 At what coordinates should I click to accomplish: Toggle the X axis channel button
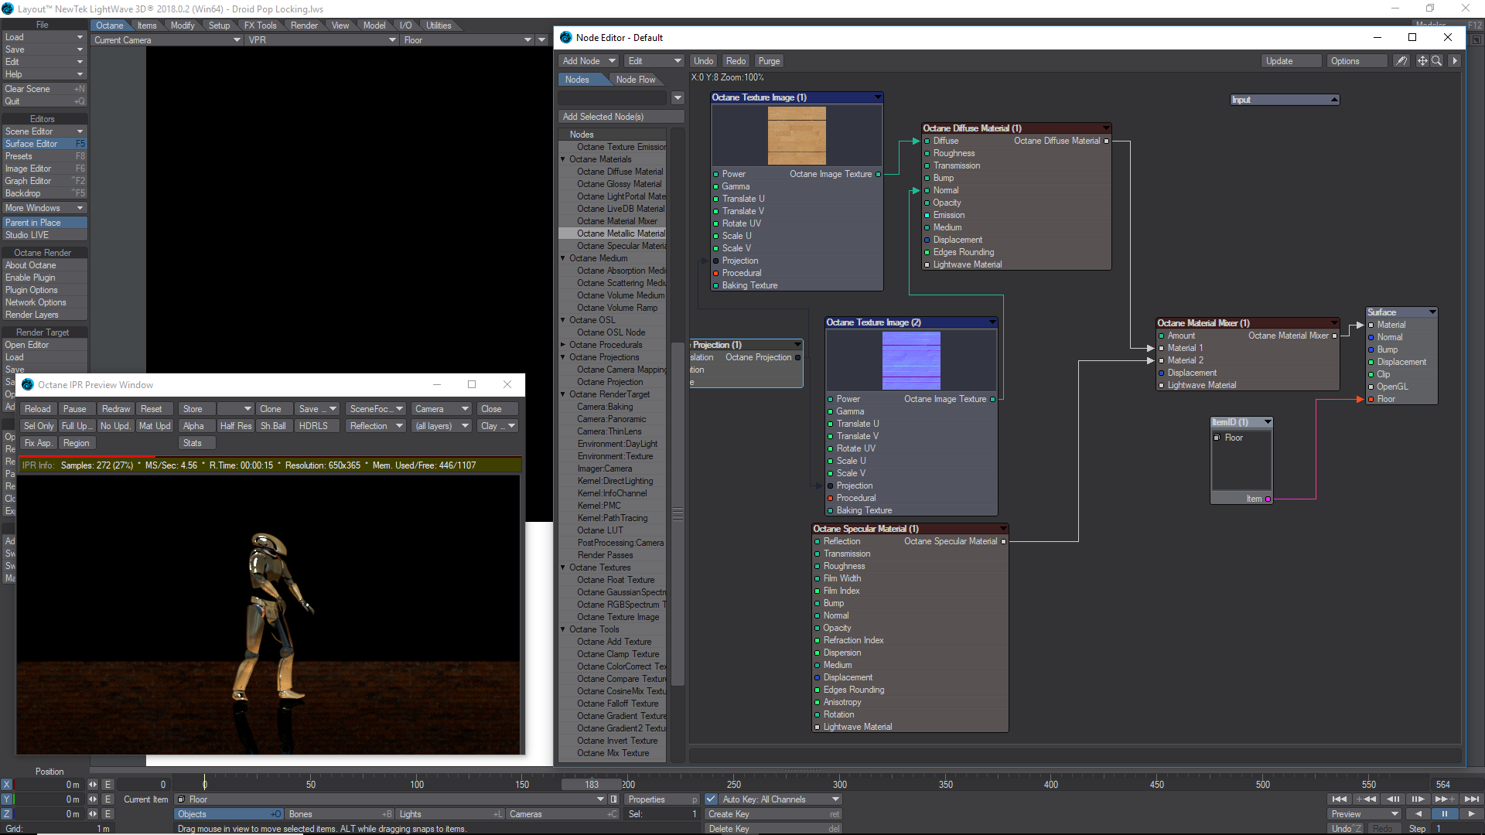[7, 785]
